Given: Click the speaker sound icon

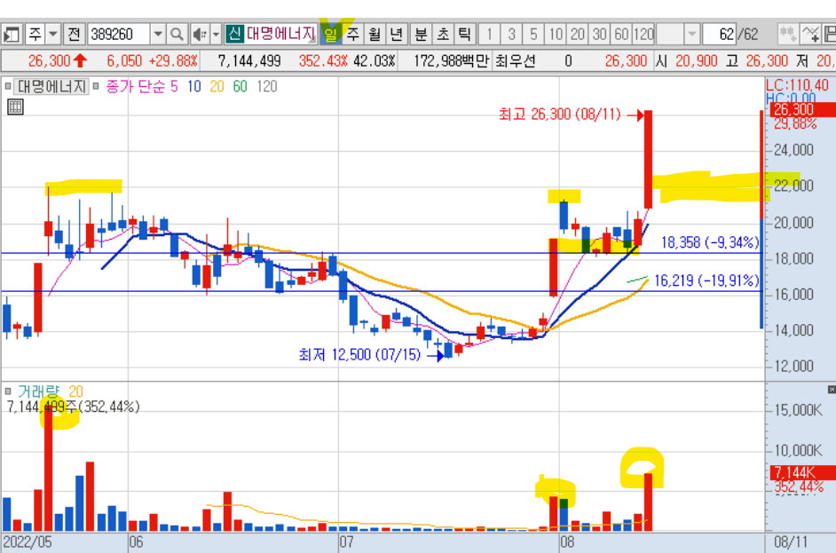Looking at the screenshot, I should tap(200, 35).
